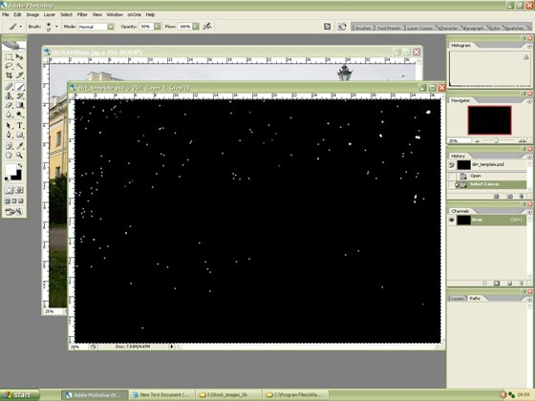The height and width of the screenshot is (401, 535).
Task: Switch to Standard Screen mode
Action: (x=8, y=201)
